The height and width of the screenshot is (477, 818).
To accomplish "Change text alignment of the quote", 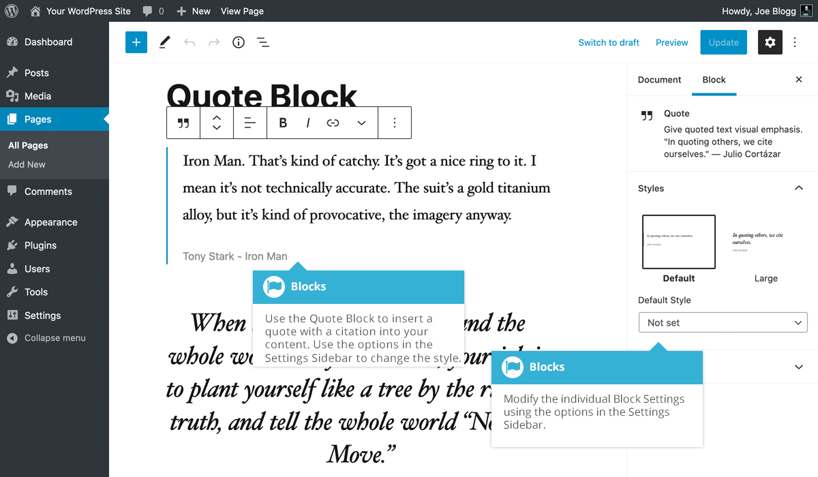I will (x=250, y=123).
